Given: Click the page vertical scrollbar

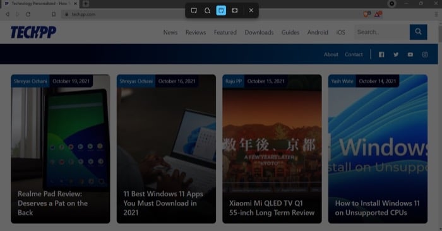Looking at the screenshot, I should [440, 34].
